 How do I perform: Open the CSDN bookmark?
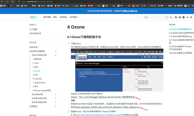point(136,6)
